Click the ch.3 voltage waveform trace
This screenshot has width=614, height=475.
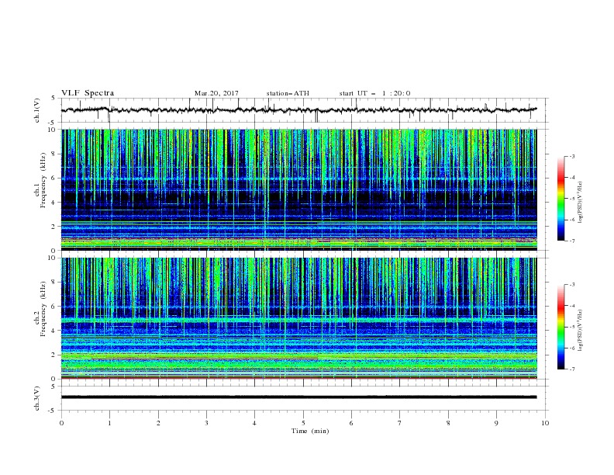[298, 397]
